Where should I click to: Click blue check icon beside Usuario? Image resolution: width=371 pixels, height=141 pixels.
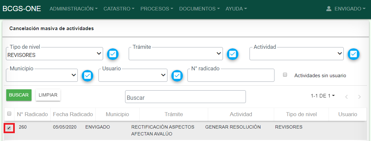pyautogui.click(x=177, y=76)
